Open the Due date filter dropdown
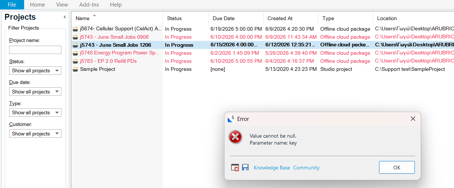 pos(35,92)
